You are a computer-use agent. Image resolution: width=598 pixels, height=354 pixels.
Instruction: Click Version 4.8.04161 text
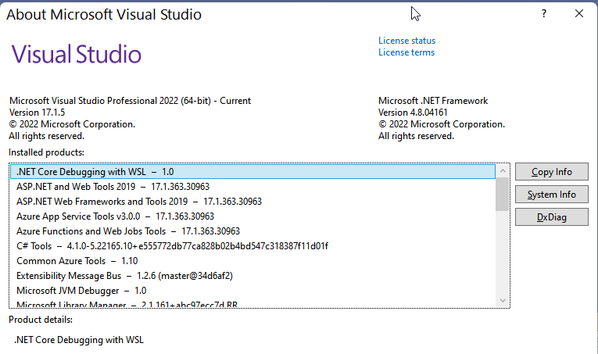[413, 113]
